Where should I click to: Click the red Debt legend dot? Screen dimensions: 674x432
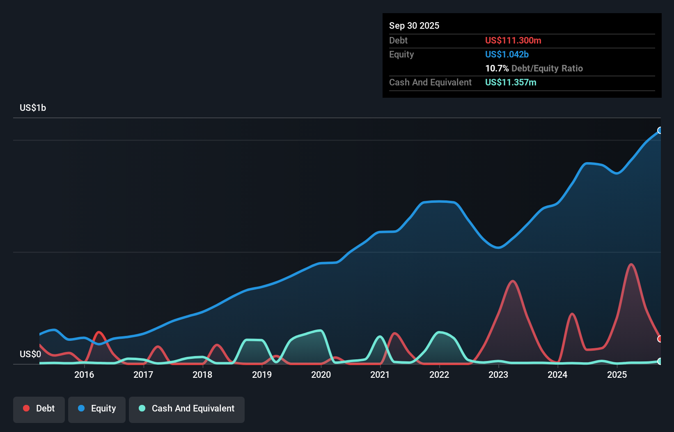pyautogui.click(x=26, y=408)
